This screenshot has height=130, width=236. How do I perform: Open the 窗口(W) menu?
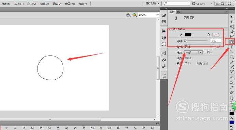[70, 4]
